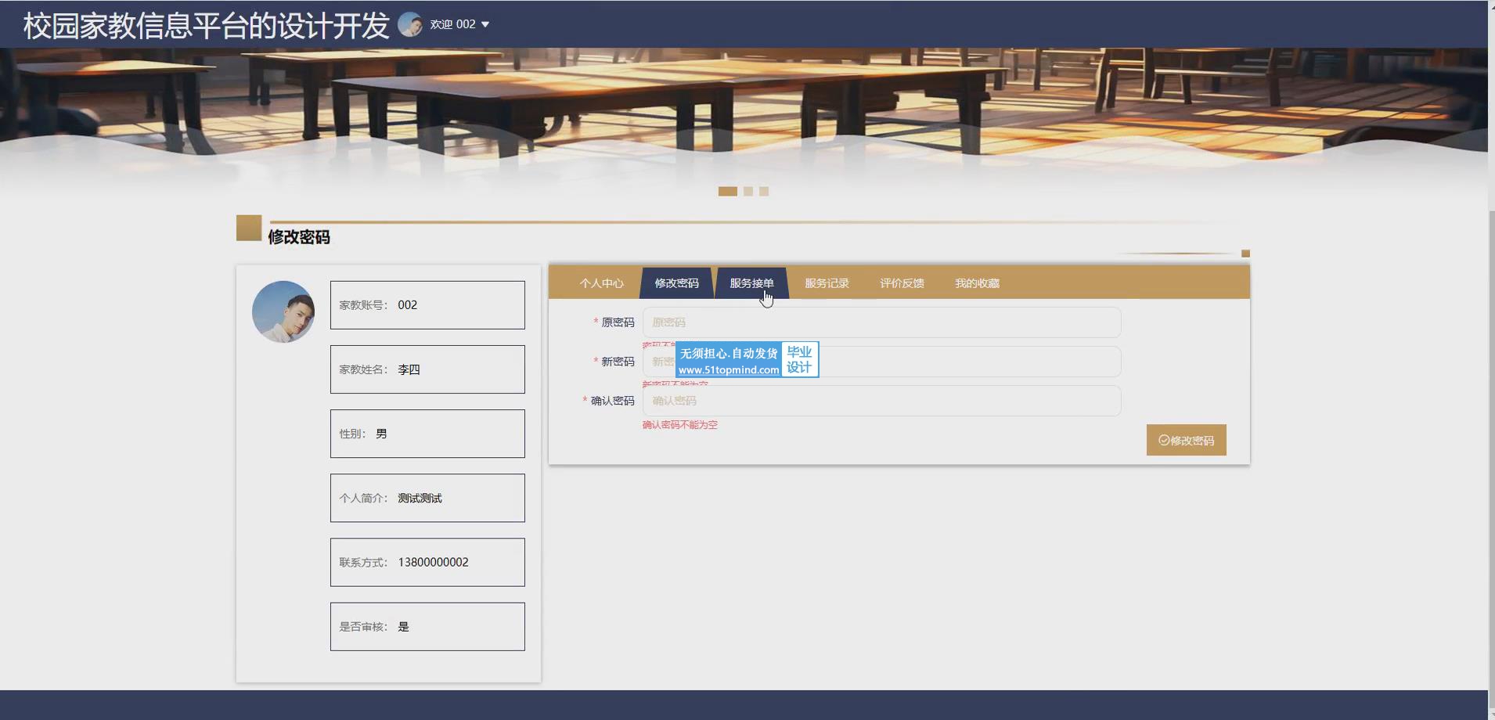This screenshot has height=720, width=1495.
Task: Click the 家教账号 002 info box
Action: click(427, 305)
